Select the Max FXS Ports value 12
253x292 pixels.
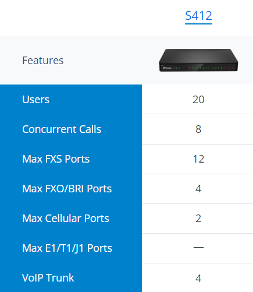[x=198, y=159]
